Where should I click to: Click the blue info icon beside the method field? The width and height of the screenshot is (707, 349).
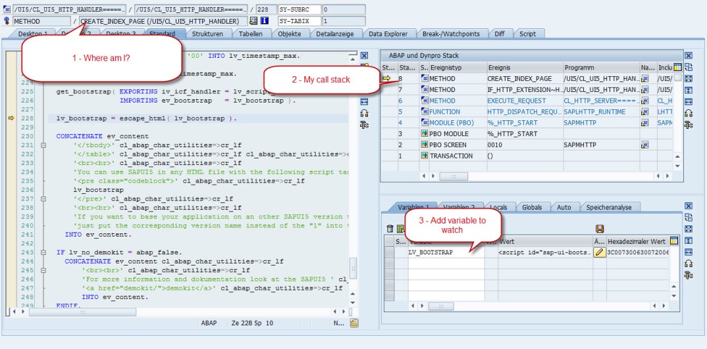264,21
